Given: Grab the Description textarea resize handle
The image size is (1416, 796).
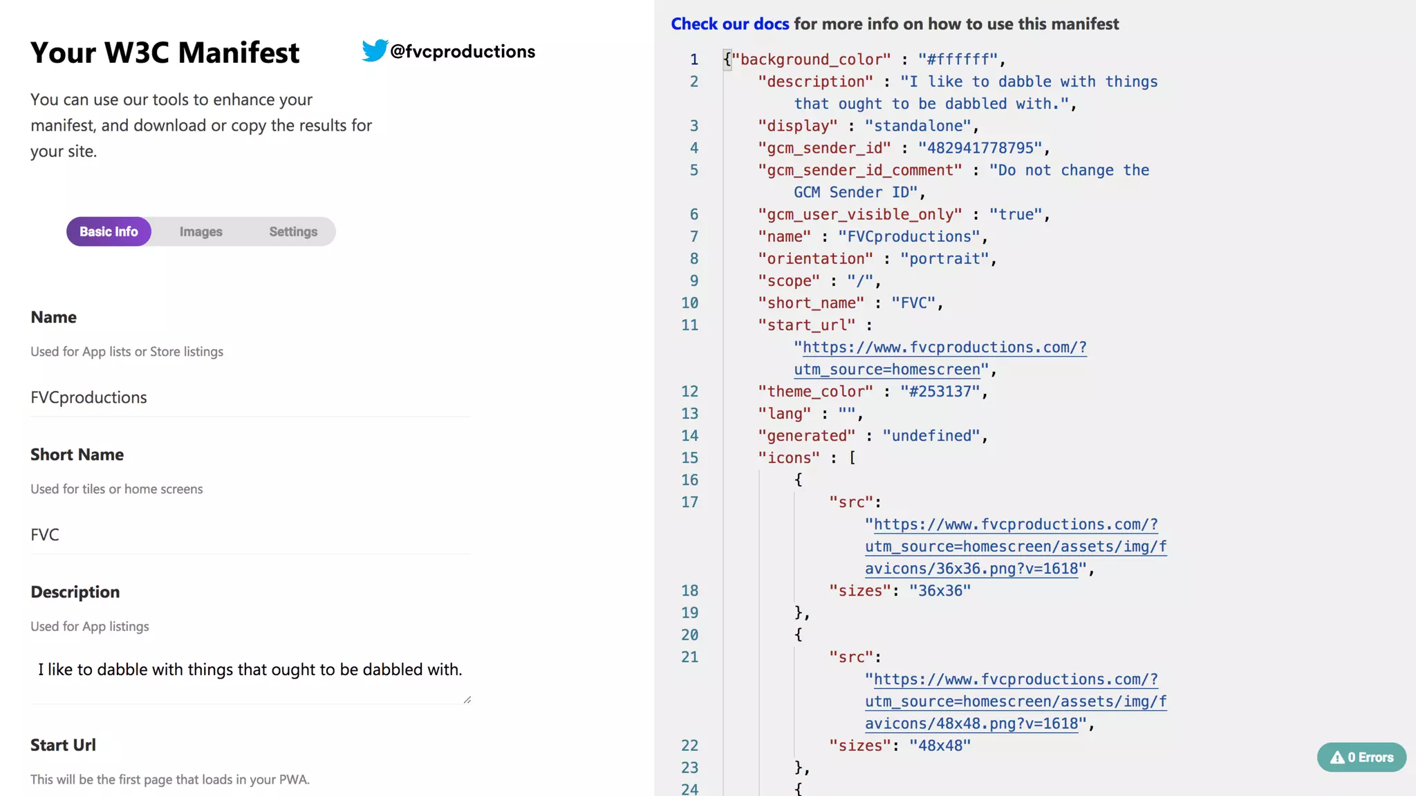Looking at the screenshot, I should point(467,700).
